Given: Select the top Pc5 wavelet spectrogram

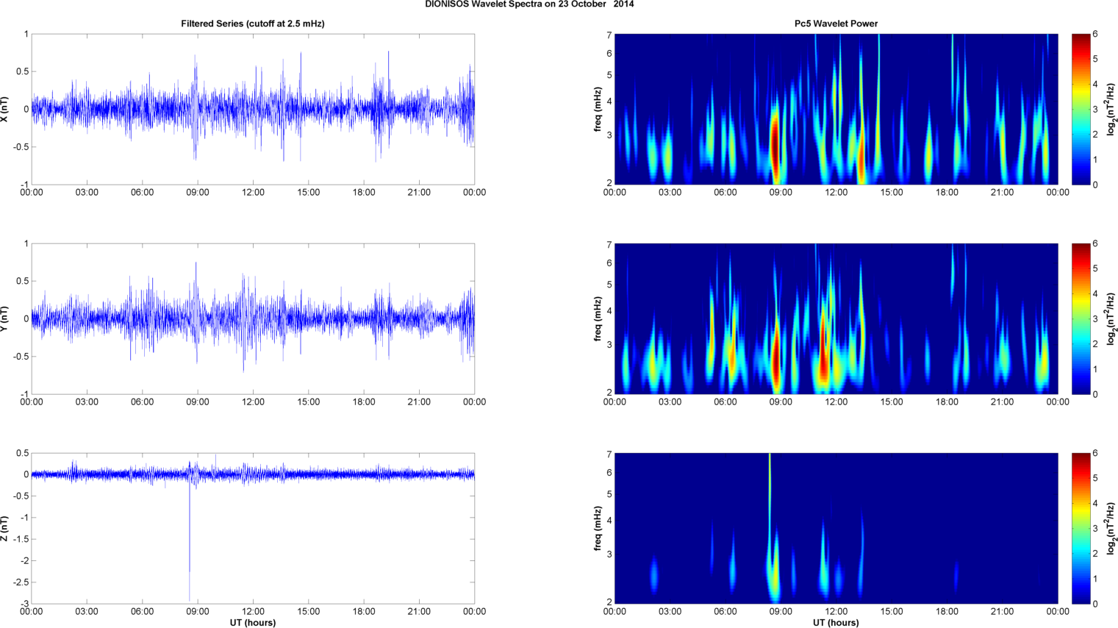Looking at the screenshot, I should pyautogui.click(x=836, y=109).
